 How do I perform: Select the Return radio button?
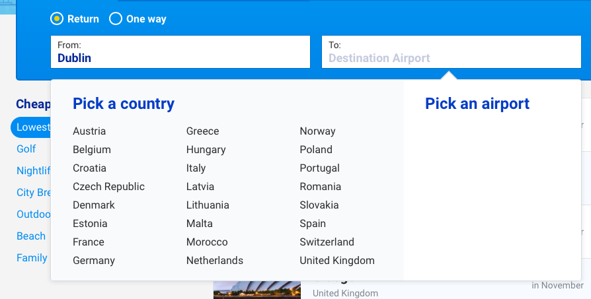[x=57, y=18]
